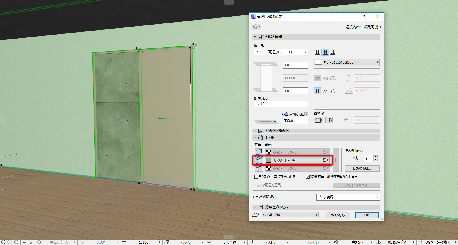Image resolution: width=458 pixels, height=245 pixels.
Task: Open the Favorites star menu
Action: click(x=256, y=27)
